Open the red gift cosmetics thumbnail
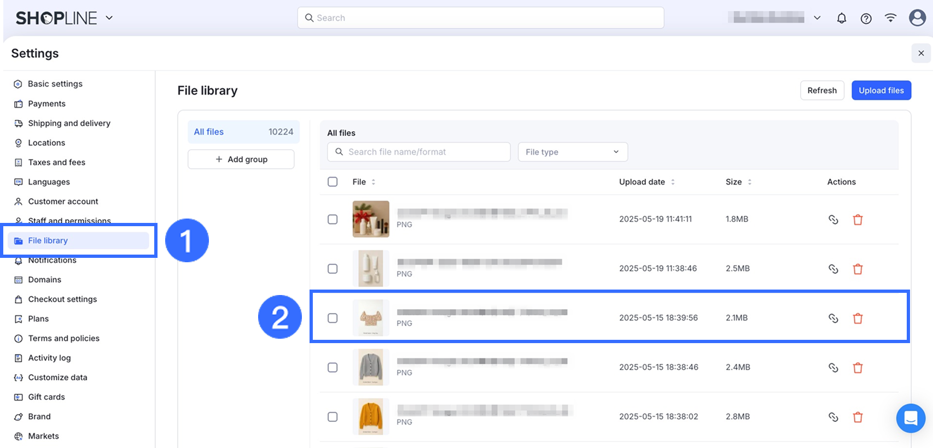 click(x=371, y=219)
